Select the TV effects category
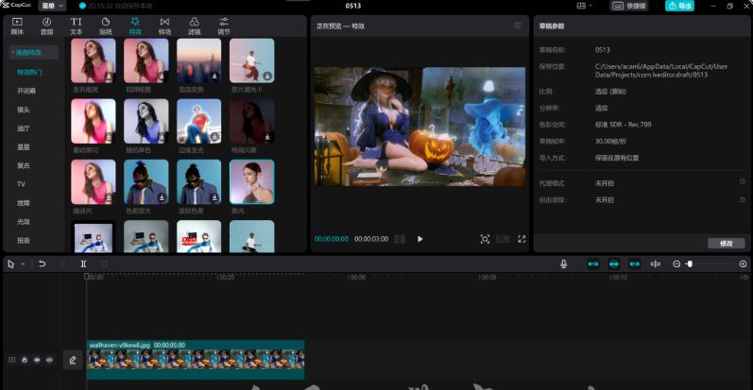Screen dimensions: 753x390 pos(21,184)
